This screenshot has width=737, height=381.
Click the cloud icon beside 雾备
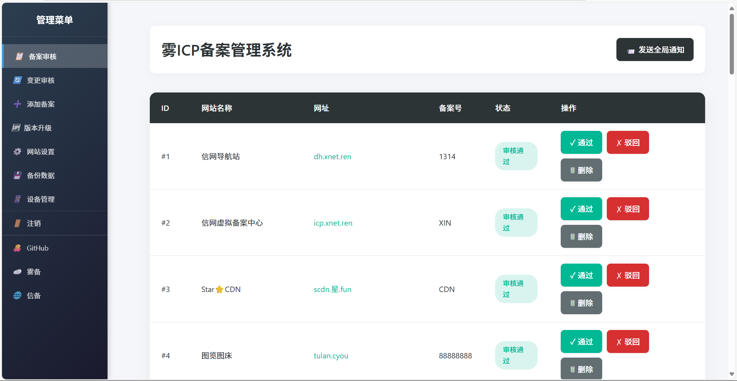pos(17,272)
